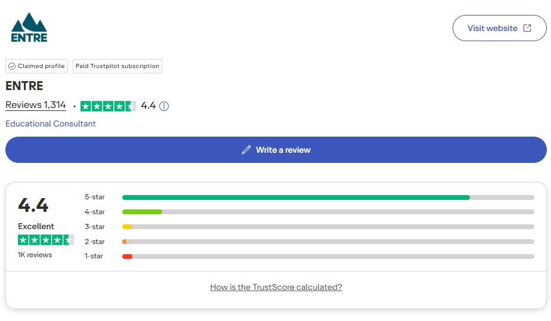The image size is (551, 321).
Task: Click the Claimed profile checkmark badge
Action: click(36, 66)
